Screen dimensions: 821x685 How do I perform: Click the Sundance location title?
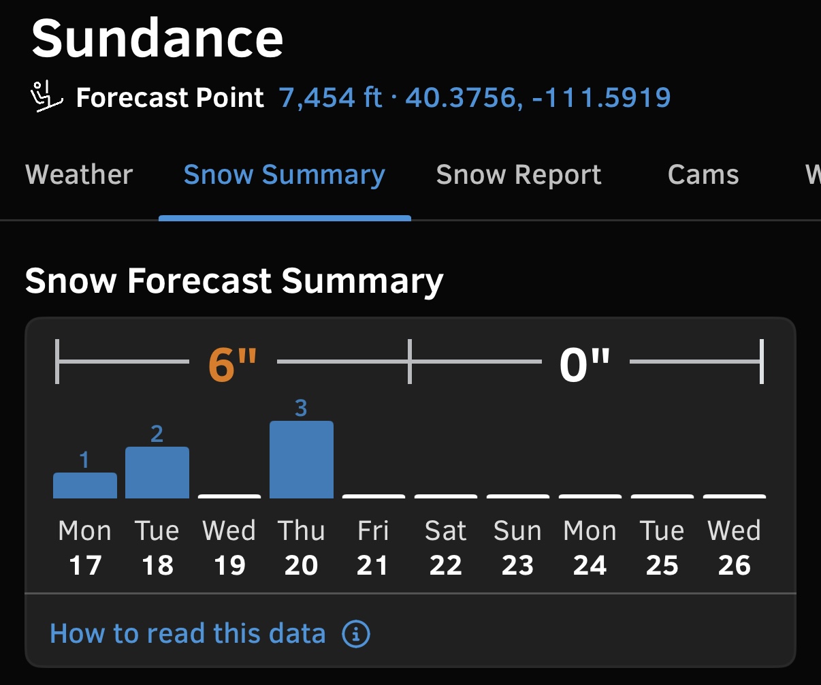157,37
